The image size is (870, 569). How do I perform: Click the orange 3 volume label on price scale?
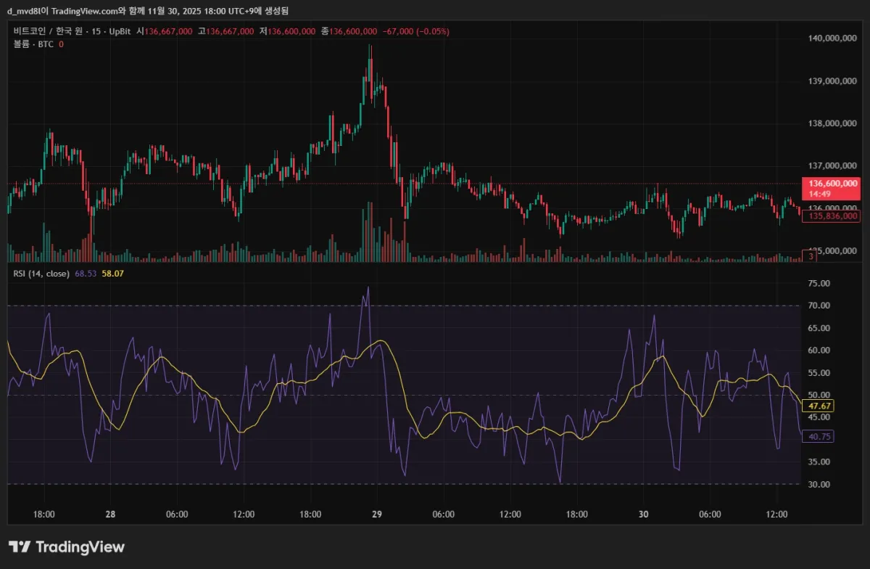click(810, 256)
